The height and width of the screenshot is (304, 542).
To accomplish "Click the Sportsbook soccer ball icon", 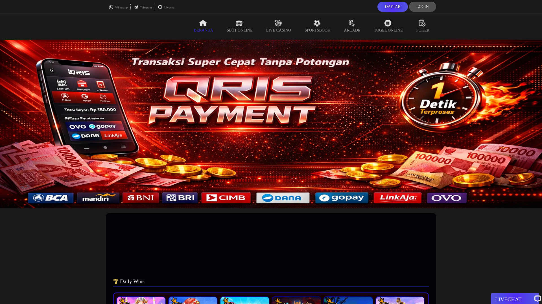I will (317, 23).
